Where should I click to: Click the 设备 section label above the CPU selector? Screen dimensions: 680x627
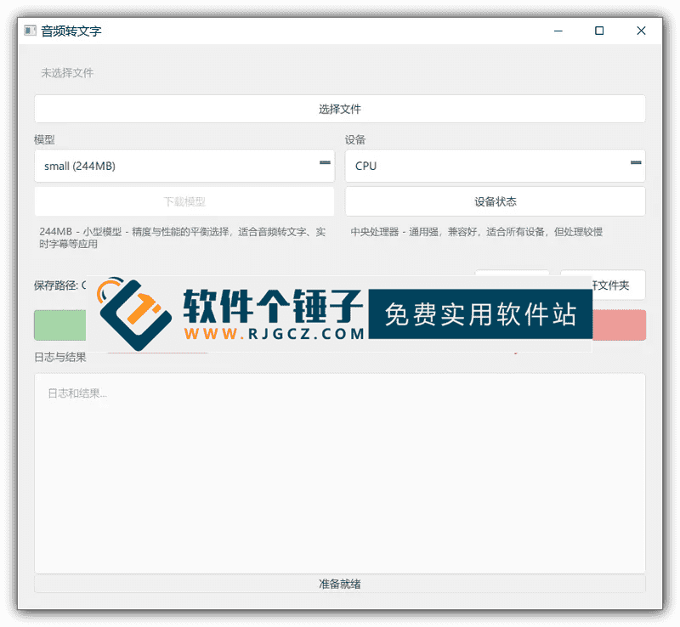click(354, 139)
